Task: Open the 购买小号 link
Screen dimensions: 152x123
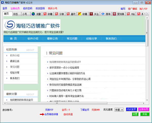Action: (x=53, y=8)
